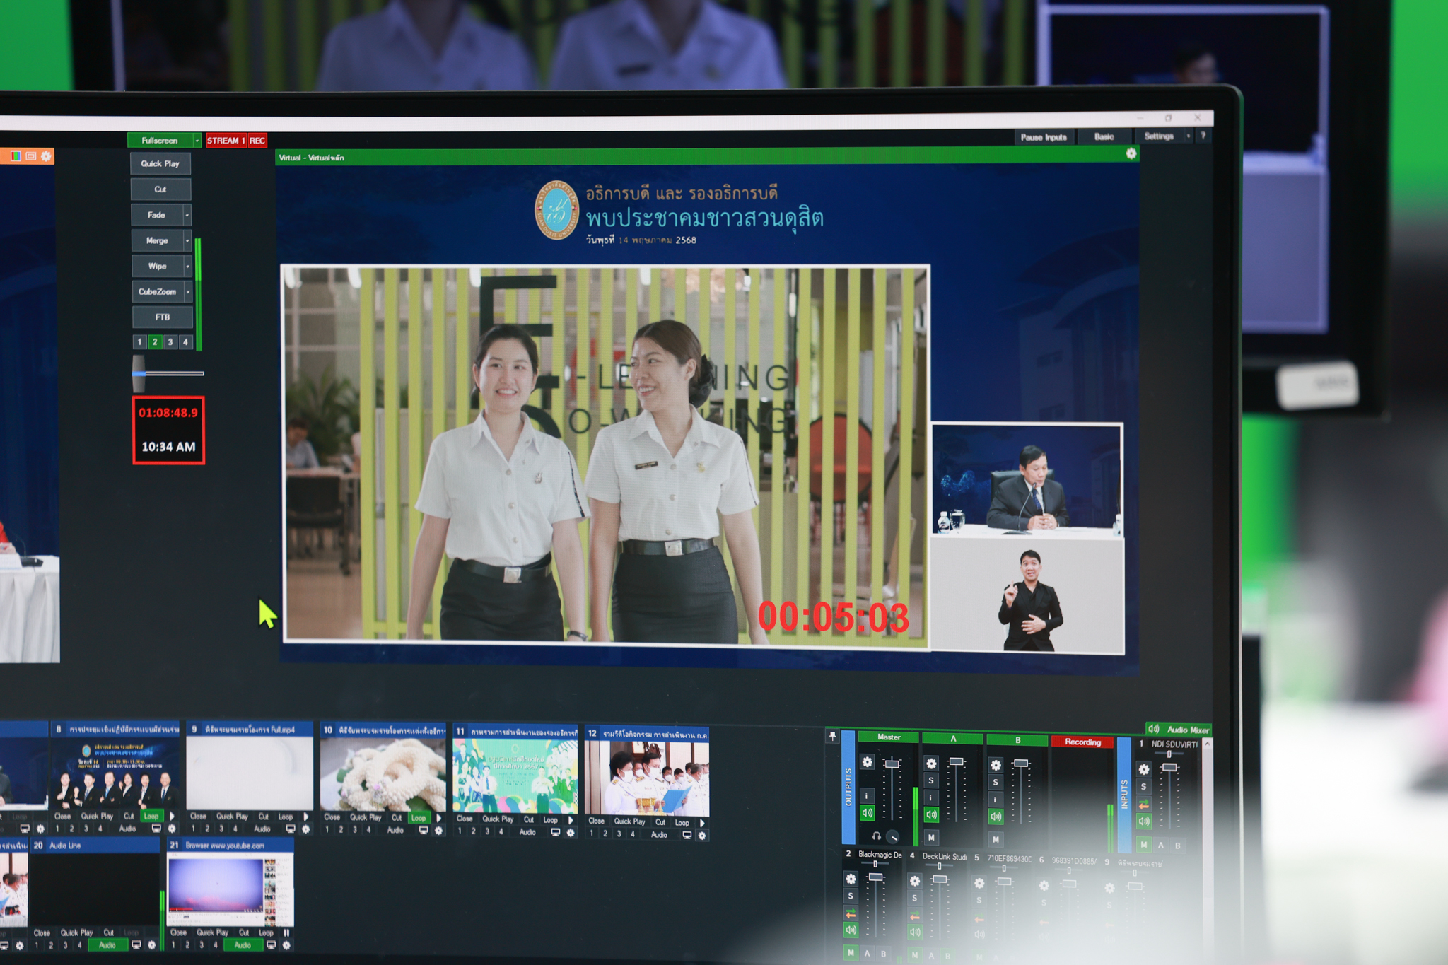Open Settings in the top bar

tap(1159, 136)
